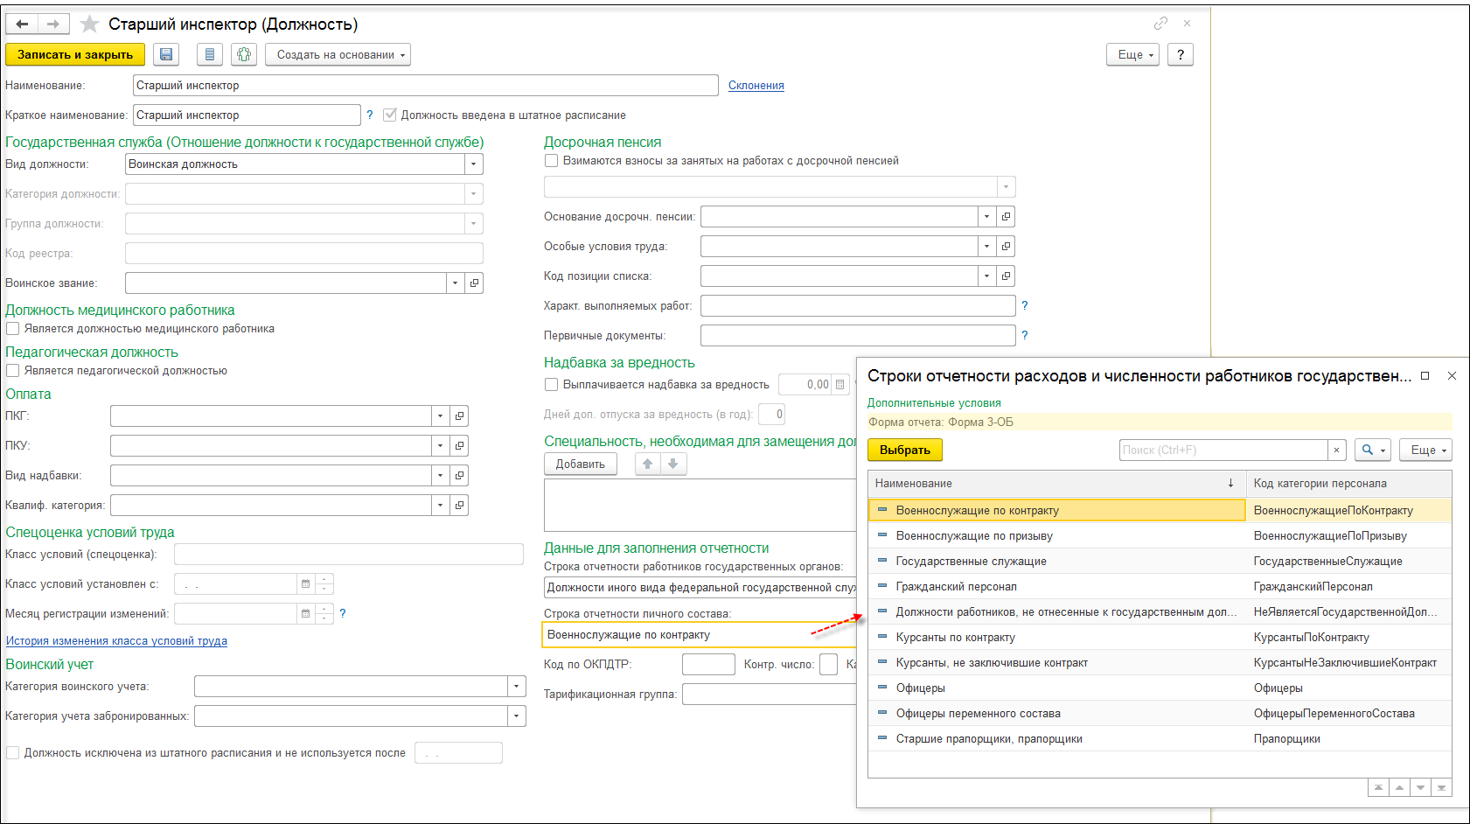Expand the Особые условия труда dropdown arrow

point(986,246)
